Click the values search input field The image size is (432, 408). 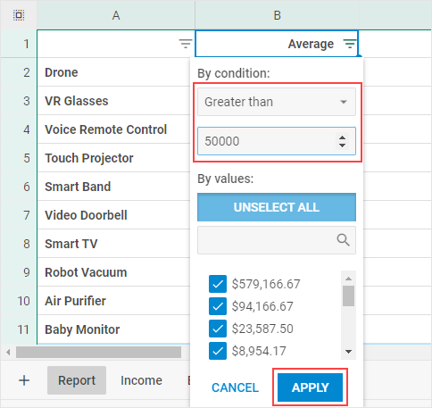point(277,240)
